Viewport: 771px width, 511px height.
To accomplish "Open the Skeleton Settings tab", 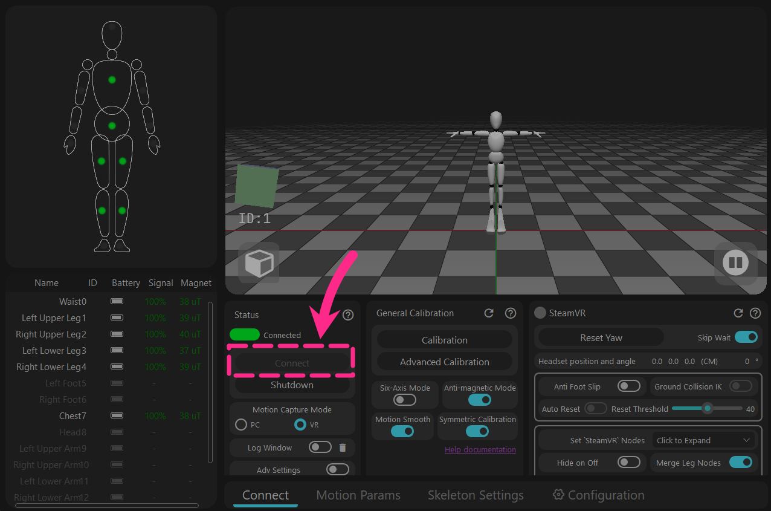I will pos(476,495).
